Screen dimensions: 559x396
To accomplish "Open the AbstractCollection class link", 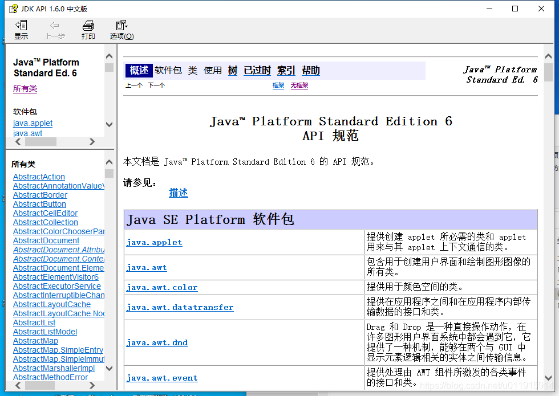I will (45, 222).
